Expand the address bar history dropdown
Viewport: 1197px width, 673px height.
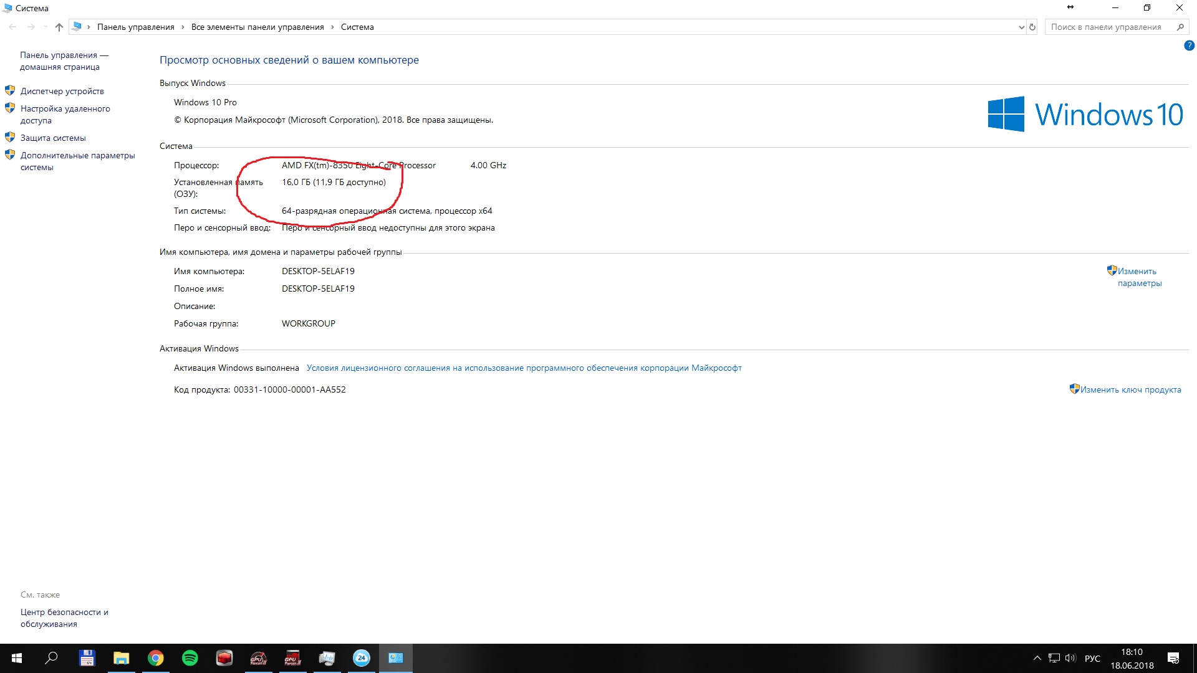1021,27
